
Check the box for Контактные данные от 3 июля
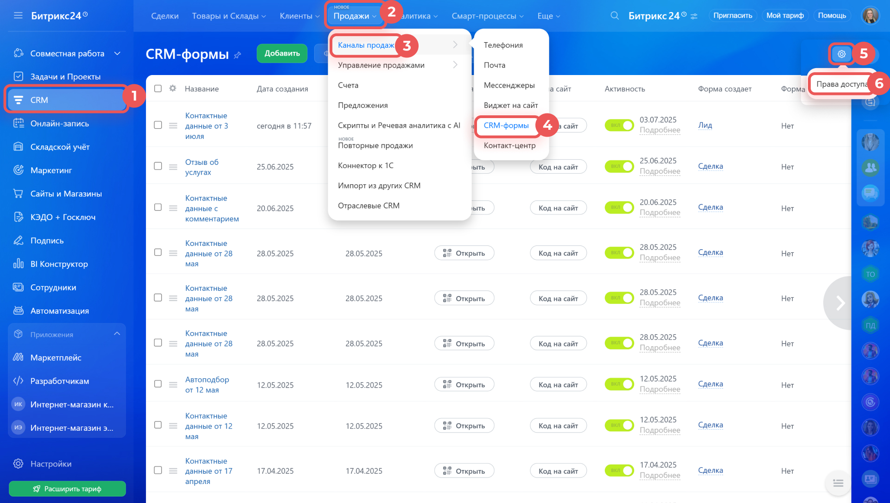(158, 125)
